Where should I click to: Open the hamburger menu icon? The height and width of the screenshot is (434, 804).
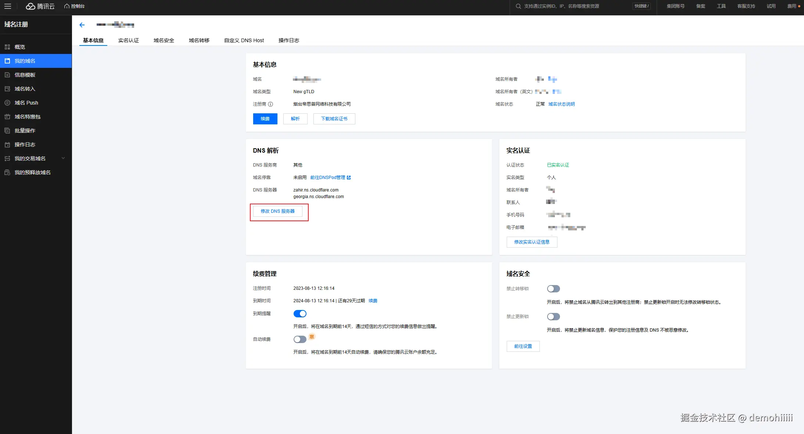[x=8, y=6]
